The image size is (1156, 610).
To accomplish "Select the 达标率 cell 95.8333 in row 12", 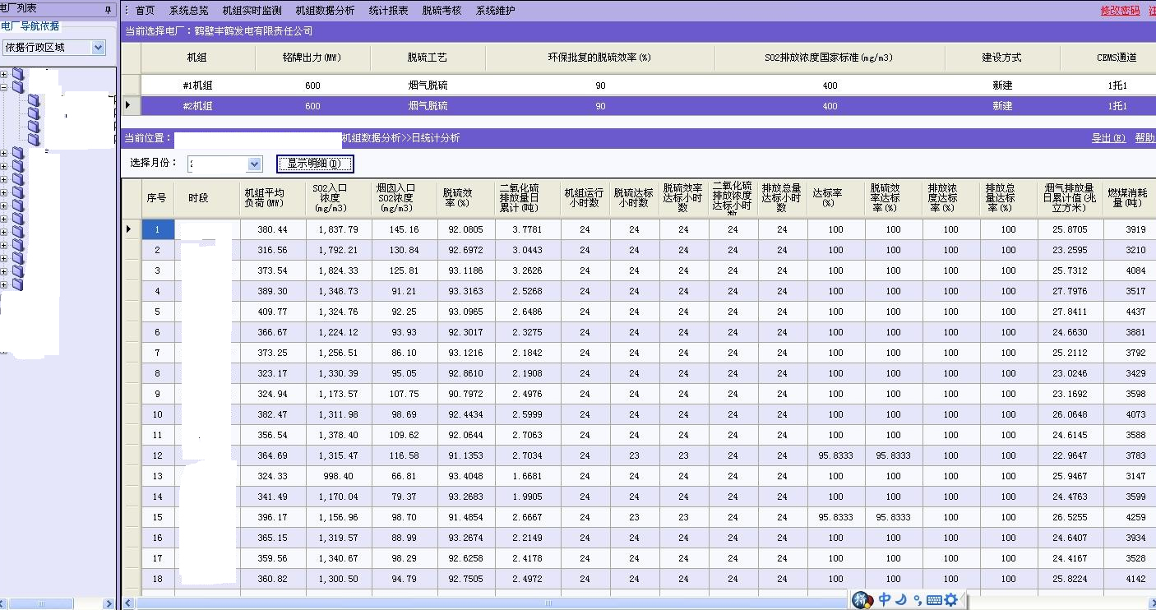I will point(836,455).
